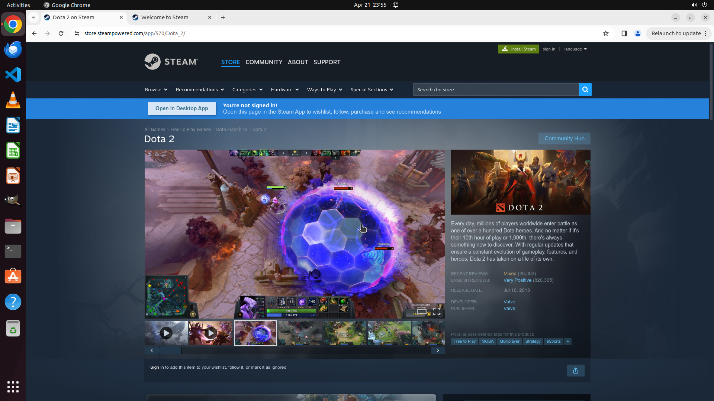
Task: Open the language dropdown
Action: [575, 49]
